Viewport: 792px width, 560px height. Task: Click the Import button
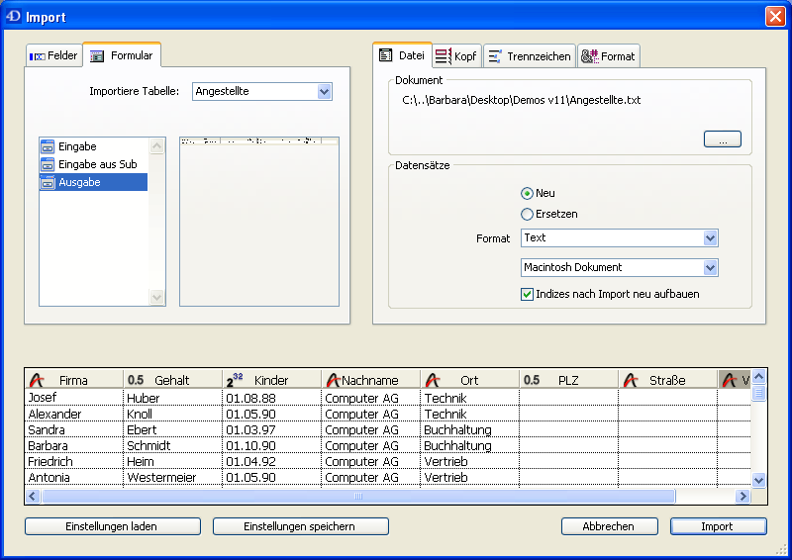(x=718, y=526)
